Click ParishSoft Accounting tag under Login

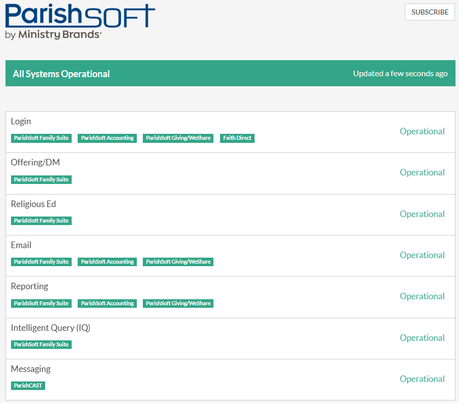point(107,138)
